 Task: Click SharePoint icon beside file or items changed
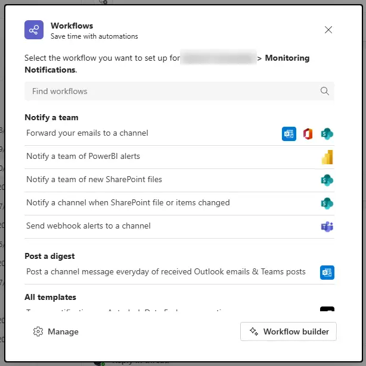click(x=327, y=203)
